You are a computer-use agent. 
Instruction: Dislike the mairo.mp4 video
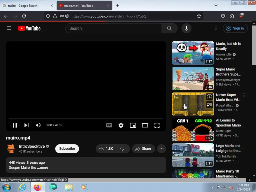123,148
